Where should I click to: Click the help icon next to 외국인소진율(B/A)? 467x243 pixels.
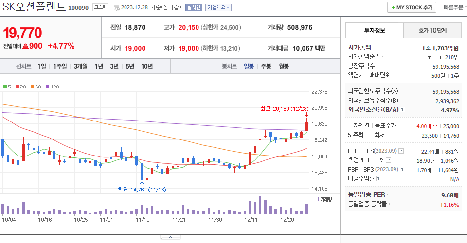[402, 110]
